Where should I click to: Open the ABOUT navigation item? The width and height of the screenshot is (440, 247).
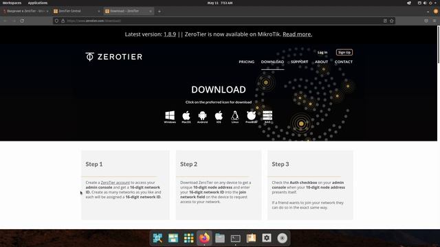pyautogui.click(x=321, y=62)
